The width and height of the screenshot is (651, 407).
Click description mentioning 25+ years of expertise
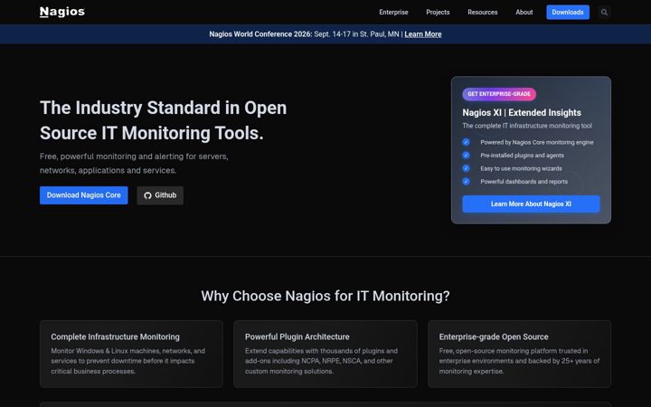click(x=519, y=361)
